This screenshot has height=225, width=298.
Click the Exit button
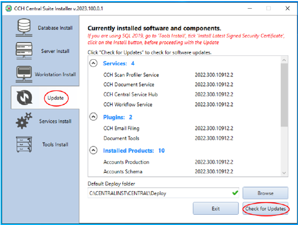(x=216, y=209)
